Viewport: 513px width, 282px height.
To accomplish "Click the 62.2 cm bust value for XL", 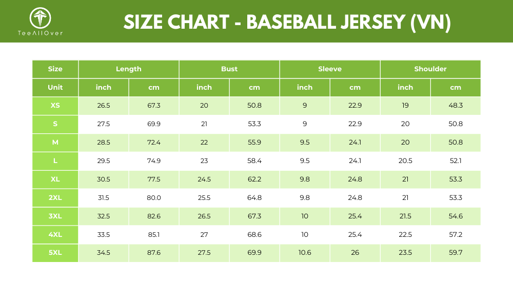I will (254, 179).
